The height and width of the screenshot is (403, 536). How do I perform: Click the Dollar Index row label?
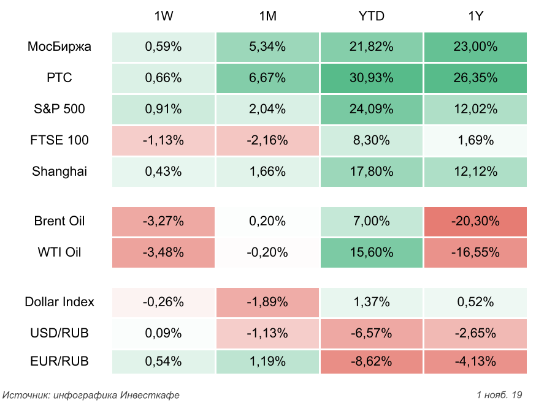tap(59, 301)
